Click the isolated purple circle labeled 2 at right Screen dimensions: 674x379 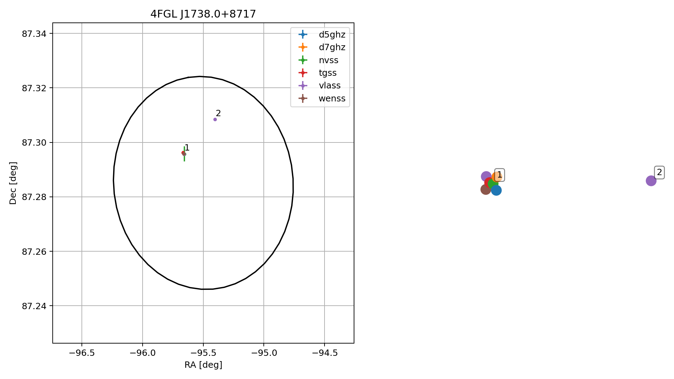[x=651, y=181]
